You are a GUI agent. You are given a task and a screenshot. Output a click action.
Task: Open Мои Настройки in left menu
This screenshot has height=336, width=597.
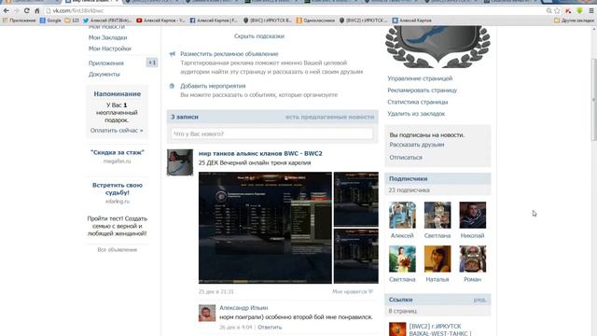[110, 49]
